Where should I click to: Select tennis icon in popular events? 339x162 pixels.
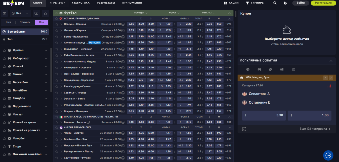[282, 69]
